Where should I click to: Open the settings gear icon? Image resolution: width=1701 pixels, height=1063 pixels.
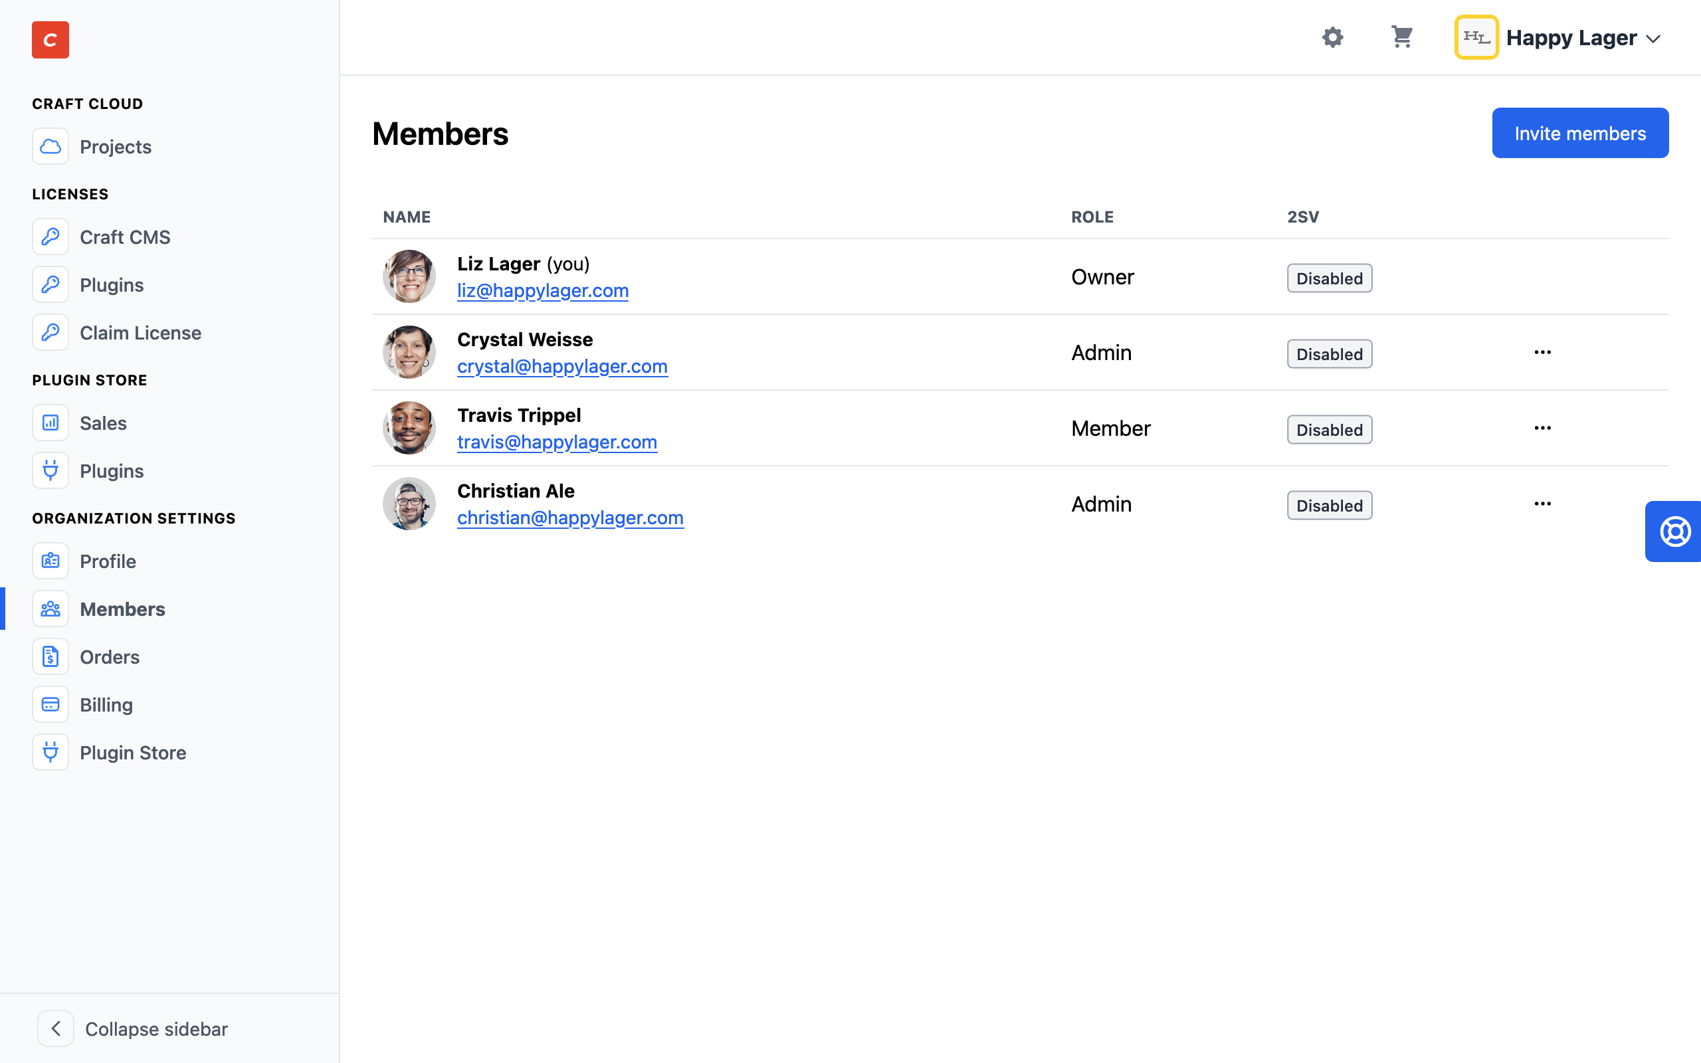coord(1332,37)
